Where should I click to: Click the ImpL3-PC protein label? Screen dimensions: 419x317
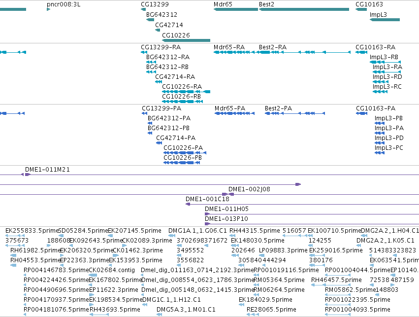point(389,148)
